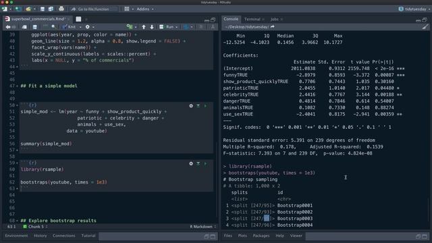432x243 pixels.
Task: Open the Addins dropdown
Action: coord(145,9)
